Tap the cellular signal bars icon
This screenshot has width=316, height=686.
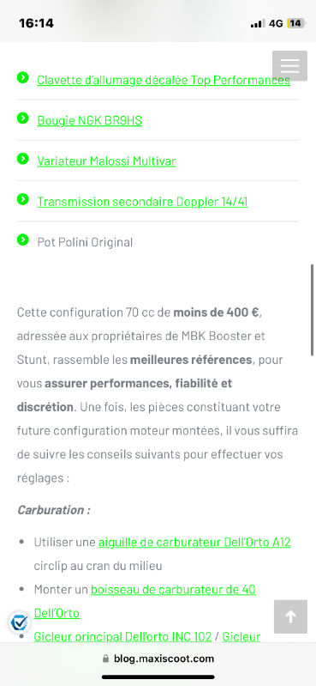[258, 24]
